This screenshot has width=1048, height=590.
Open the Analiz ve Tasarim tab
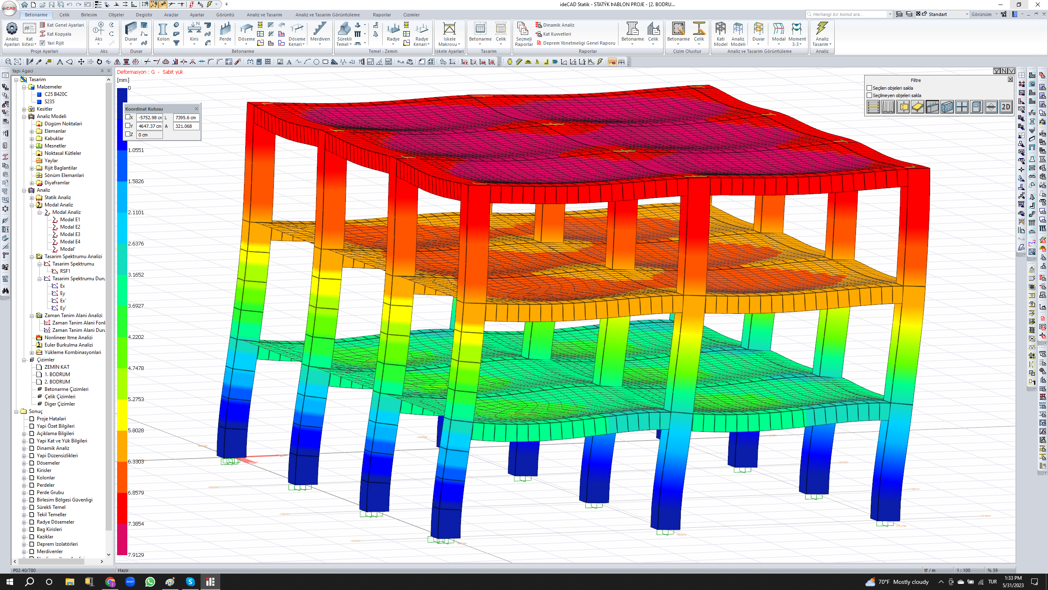[x=264, y=15]
